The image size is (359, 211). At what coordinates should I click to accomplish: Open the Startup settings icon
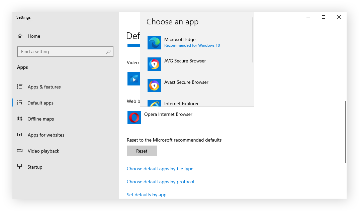(x=20, y=167)
